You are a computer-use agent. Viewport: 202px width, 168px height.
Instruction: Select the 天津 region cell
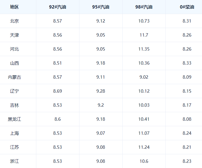[14, 35]
